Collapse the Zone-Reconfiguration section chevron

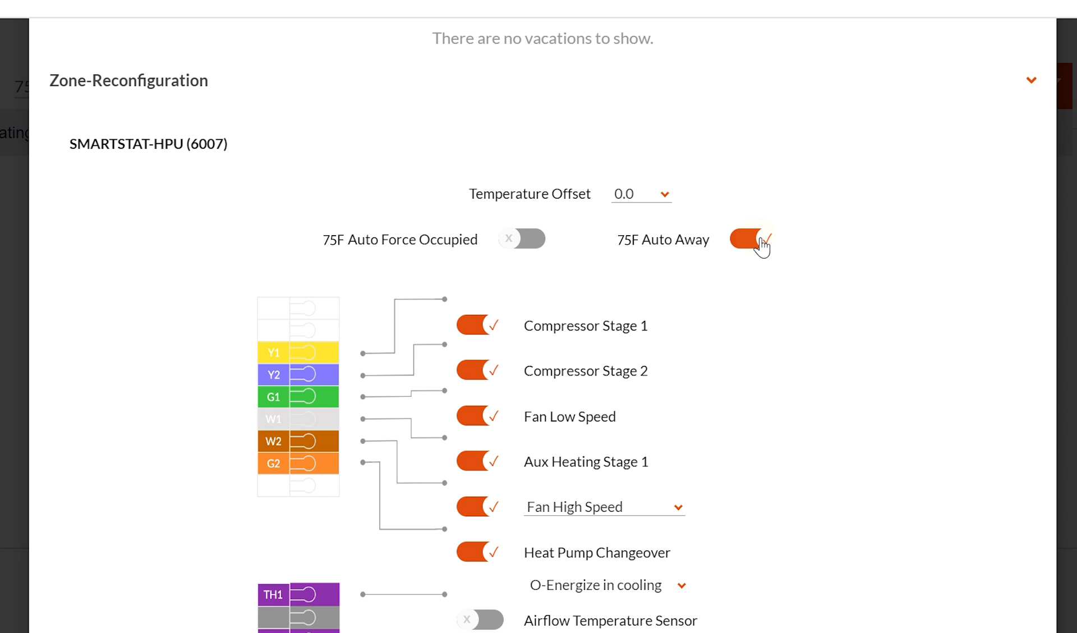[x=1031, y=80]
